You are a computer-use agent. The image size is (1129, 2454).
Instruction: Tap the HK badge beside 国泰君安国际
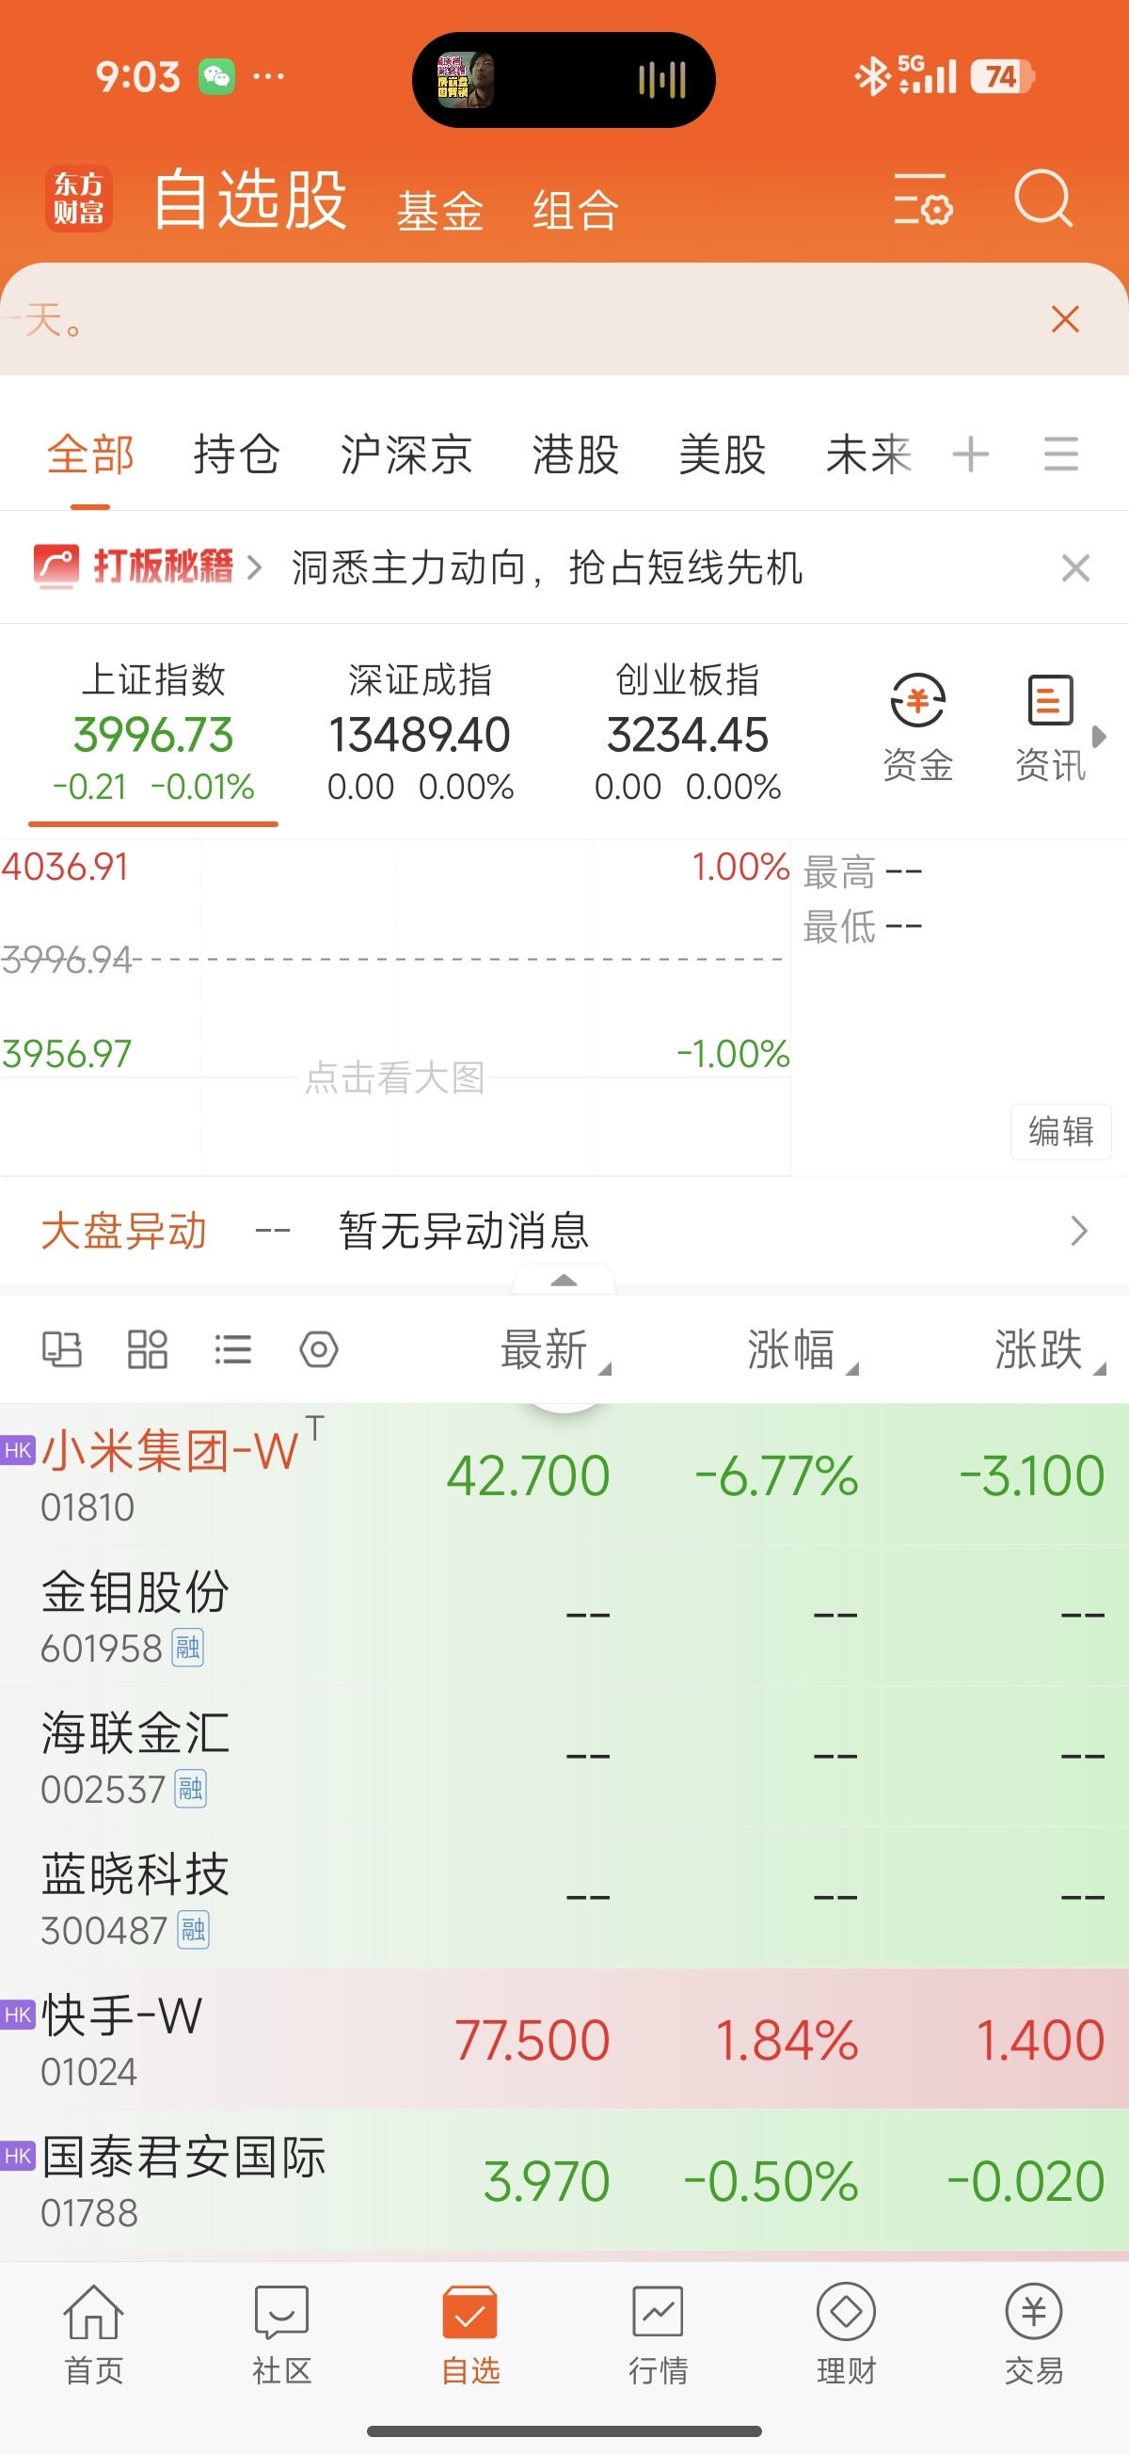pyautogui.click(x=17, y=2156)
